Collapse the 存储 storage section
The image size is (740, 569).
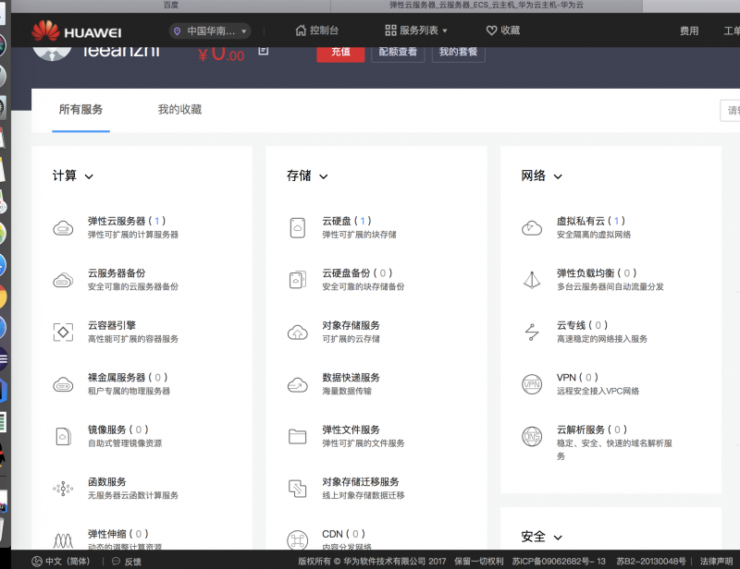pyautogui.click(x=323, y=176)
